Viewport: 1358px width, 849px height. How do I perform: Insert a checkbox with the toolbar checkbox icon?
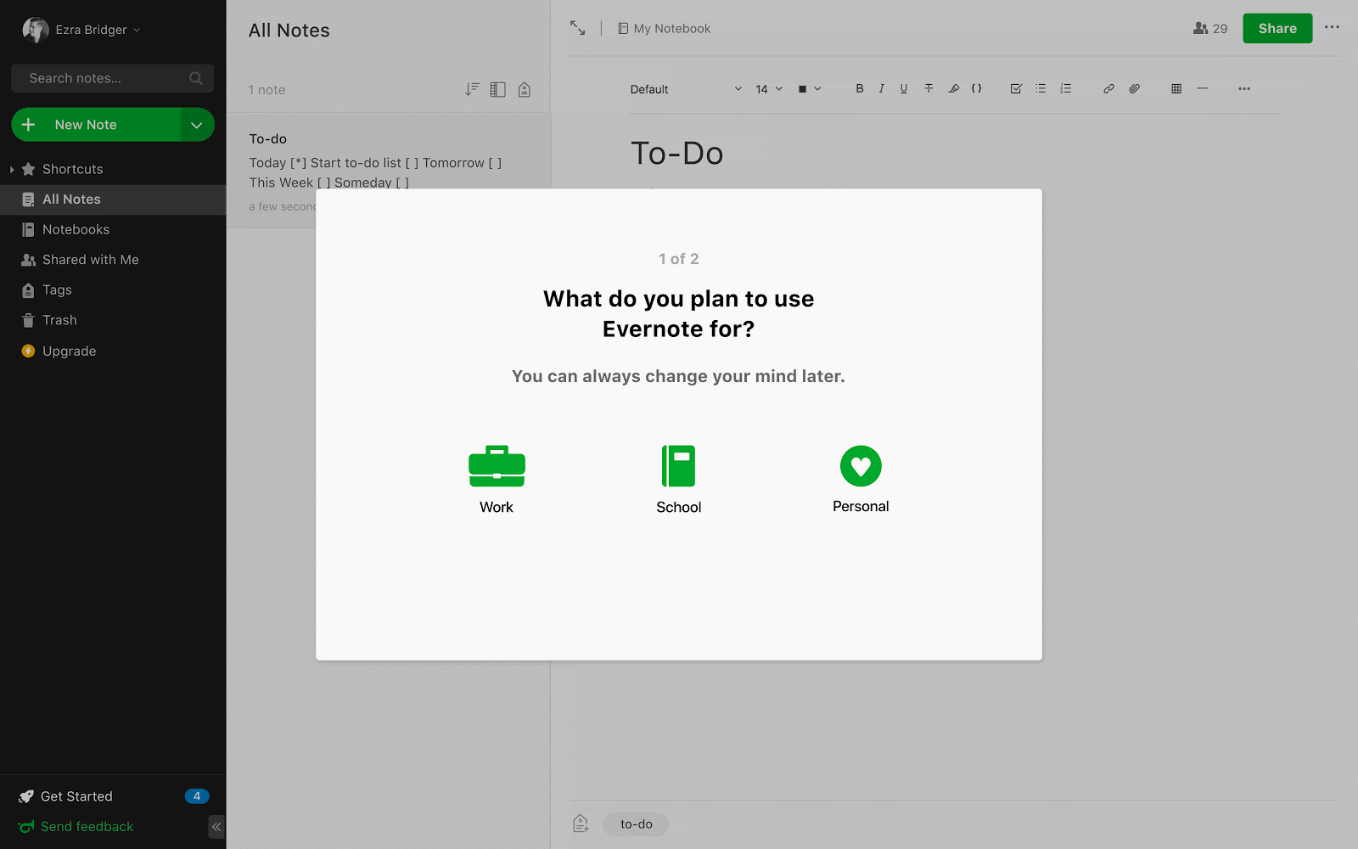(x=1016, y=88)
